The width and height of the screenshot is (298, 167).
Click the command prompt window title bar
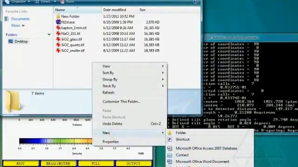coord(251,38)
